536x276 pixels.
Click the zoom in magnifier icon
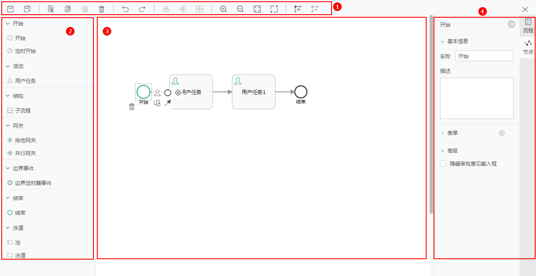(223, 9)
